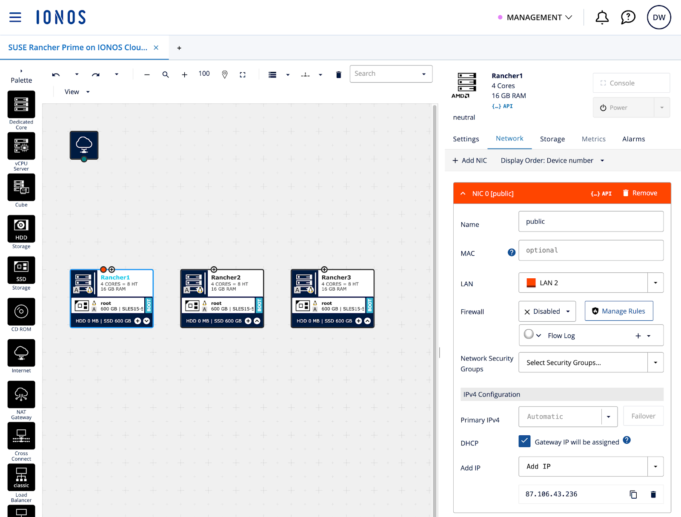Click Add NIC button
The height and width of the screenshot is (517, 681).
coord(469,160)
